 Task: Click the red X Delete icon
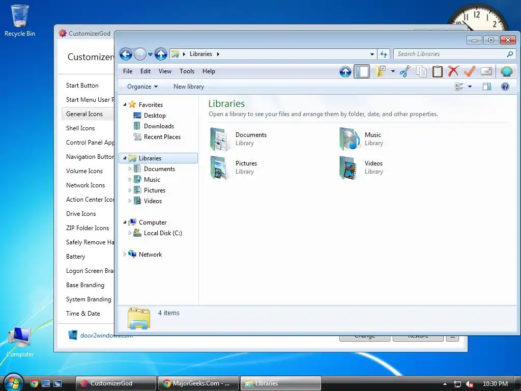(453, 71)
